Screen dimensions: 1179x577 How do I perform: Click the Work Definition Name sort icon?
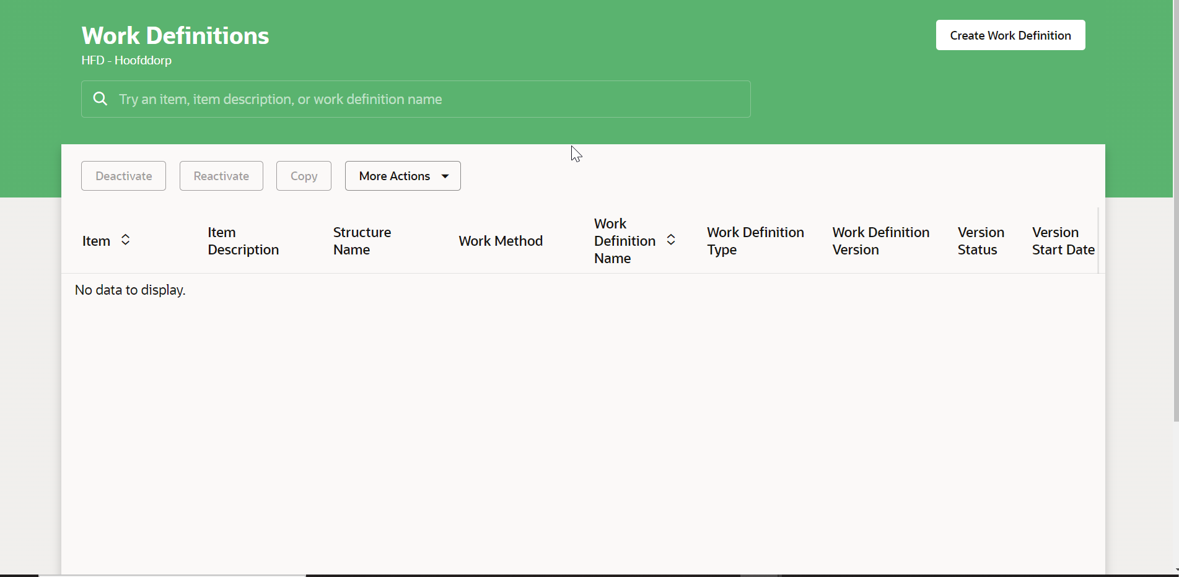(671, 240)
